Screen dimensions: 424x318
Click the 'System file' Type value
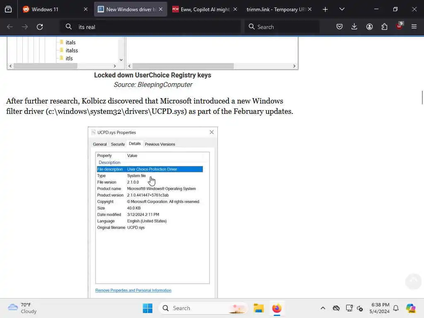(x=136, y=176)
